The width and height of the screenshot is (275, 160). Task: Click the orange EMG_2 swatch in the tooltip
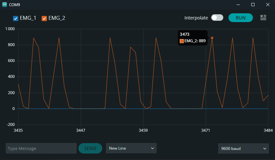[x=182, y=41]
